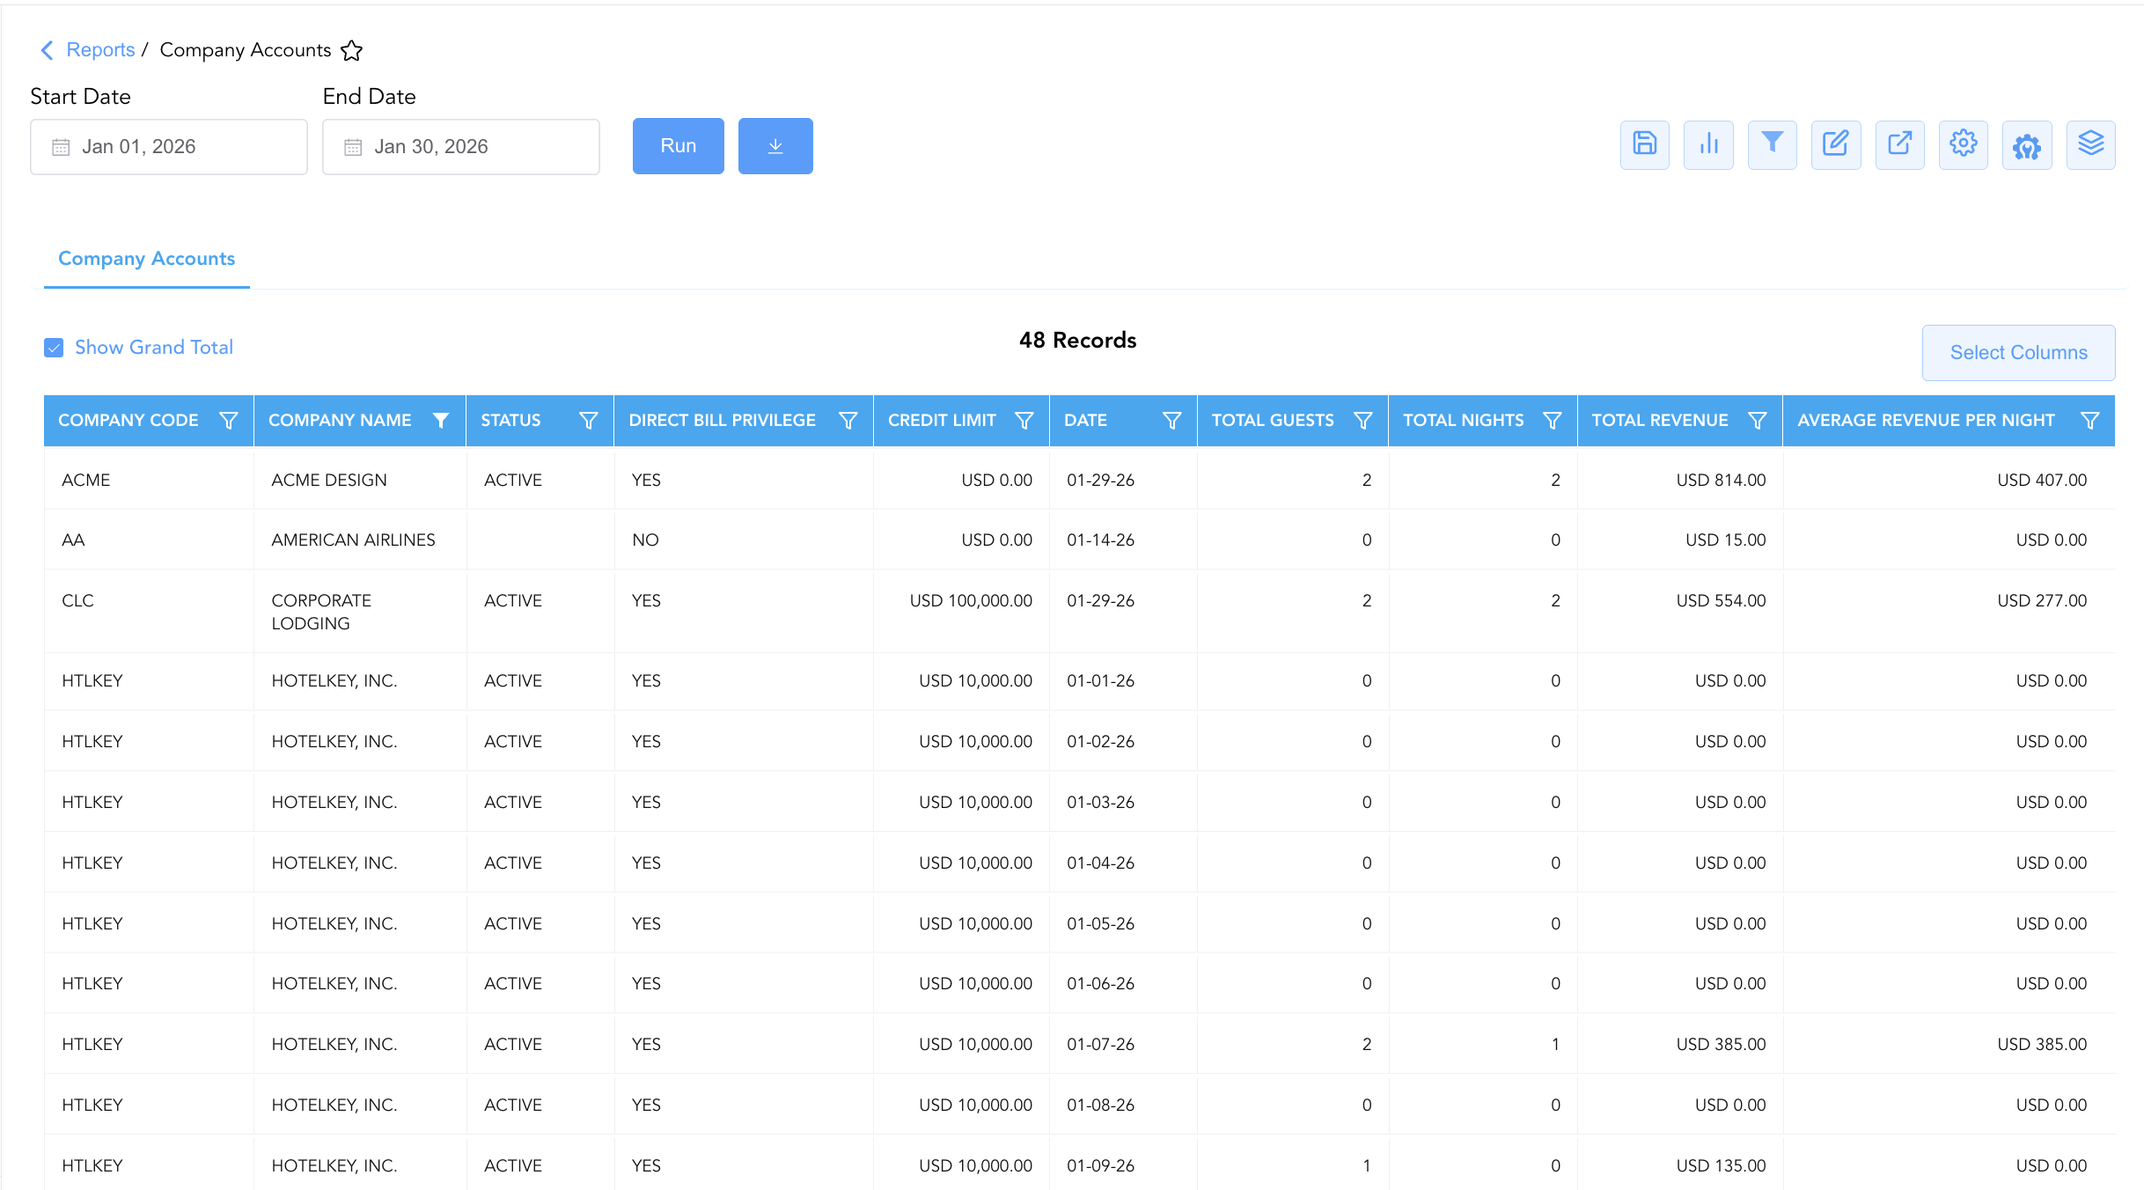Open the Select Columns button

point(2019,353)
